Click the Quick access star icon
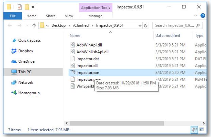The image size is (211, 137). pos(14,40)
